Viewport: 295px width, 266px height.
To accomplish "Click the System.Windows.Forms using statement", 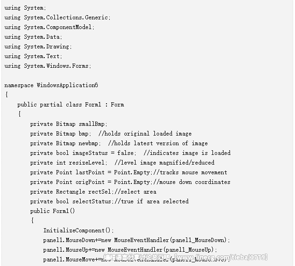I will tap(48, 66).
